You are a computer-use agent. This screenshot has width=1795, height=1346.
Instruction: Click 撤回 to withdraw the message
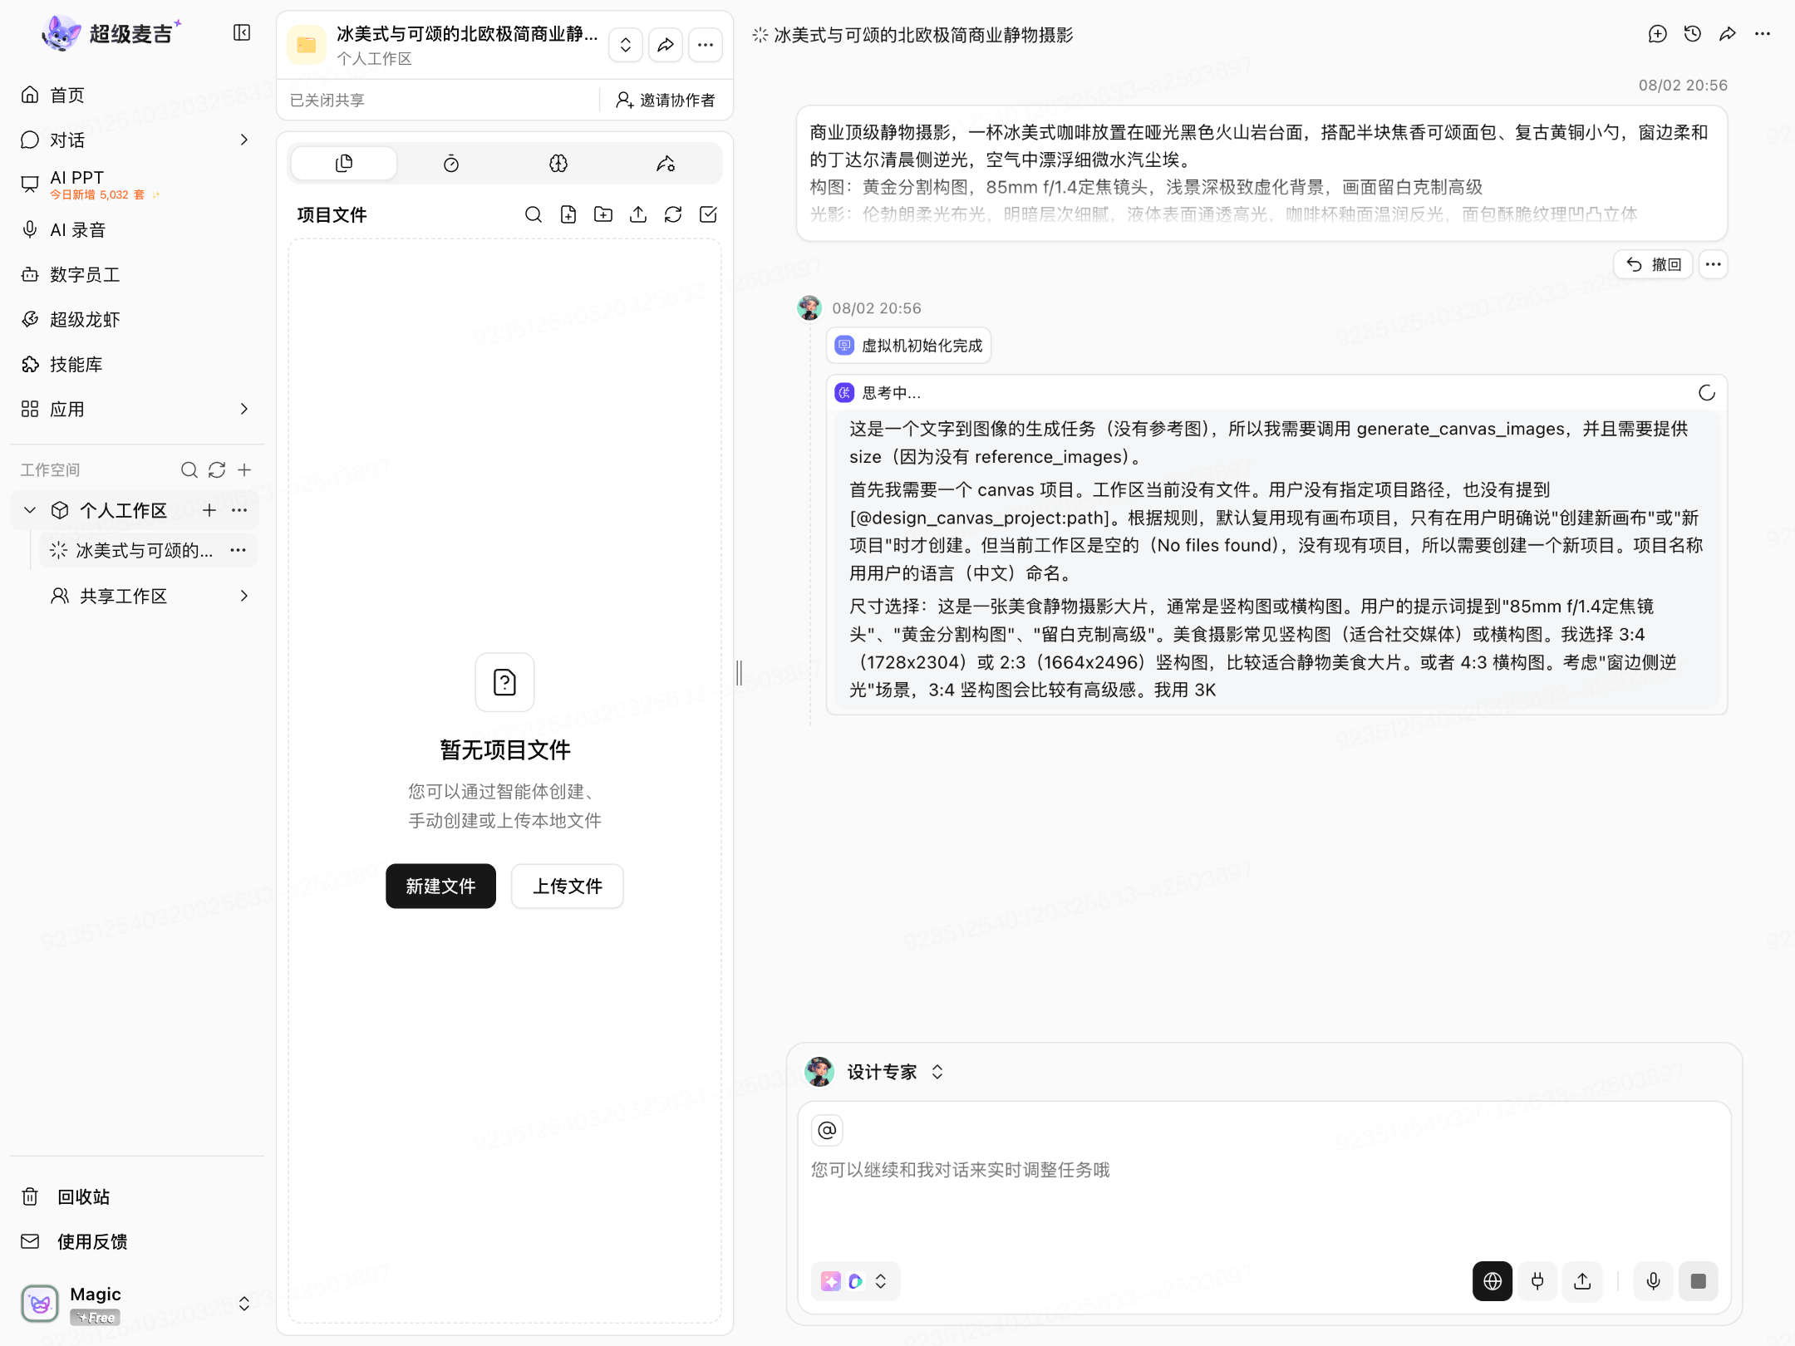tap(1654, 265)
